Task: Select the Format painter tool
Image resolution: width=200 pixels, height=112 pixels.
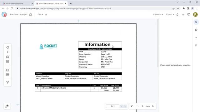Action: coord(7,82)
